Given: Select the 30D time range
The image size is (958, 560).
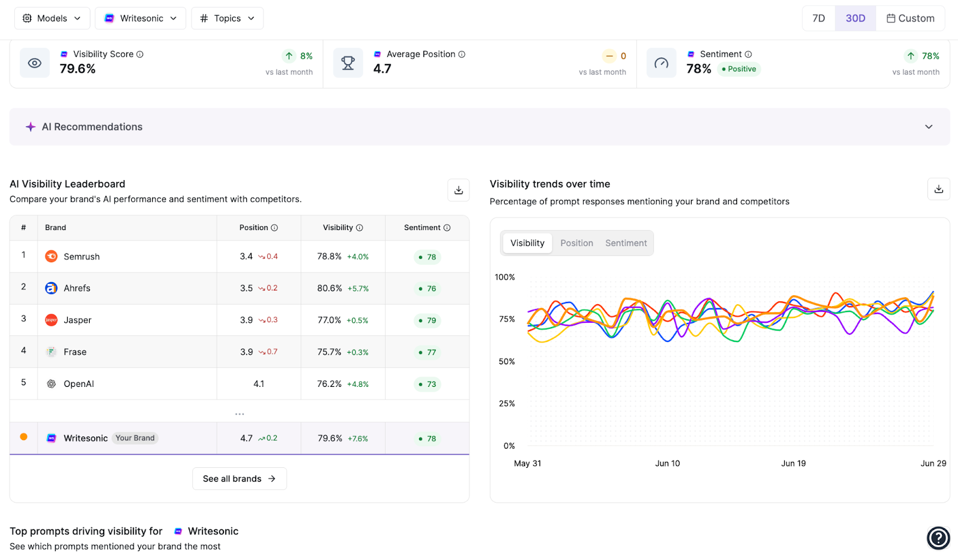Looking at the screenshot, I should pos(855,19).
